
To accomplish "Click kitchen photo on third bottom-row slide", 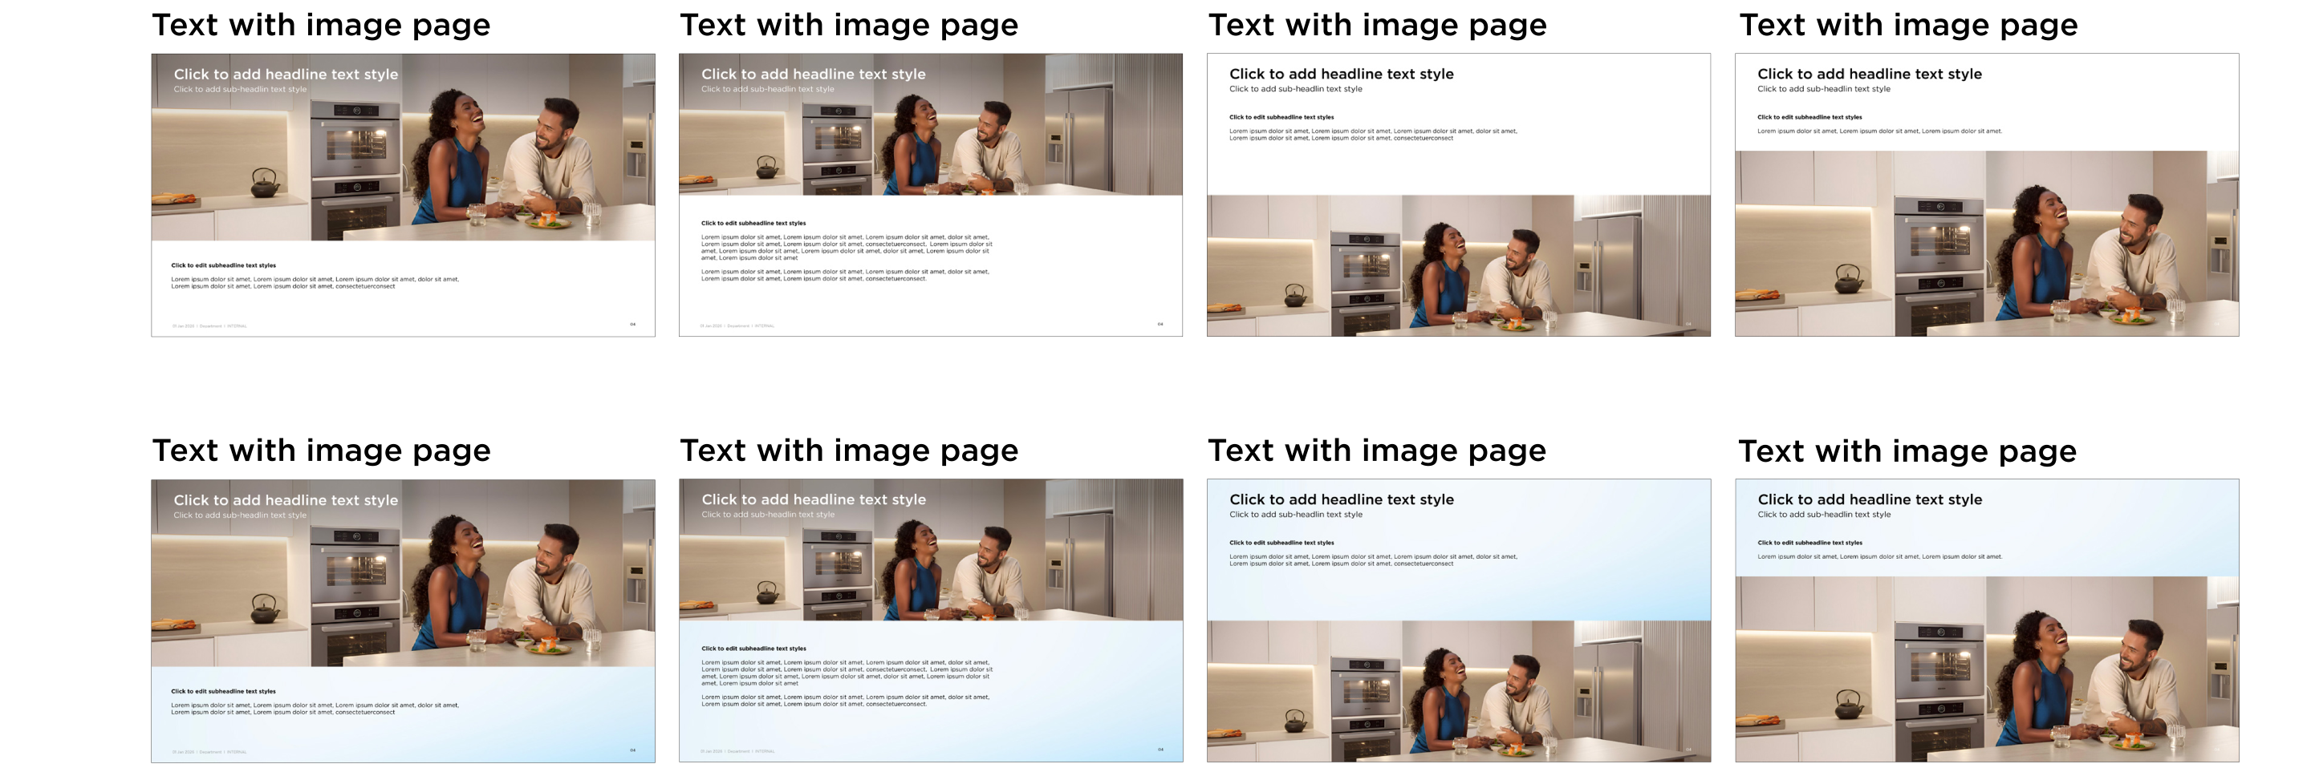I will [1458, 691].
